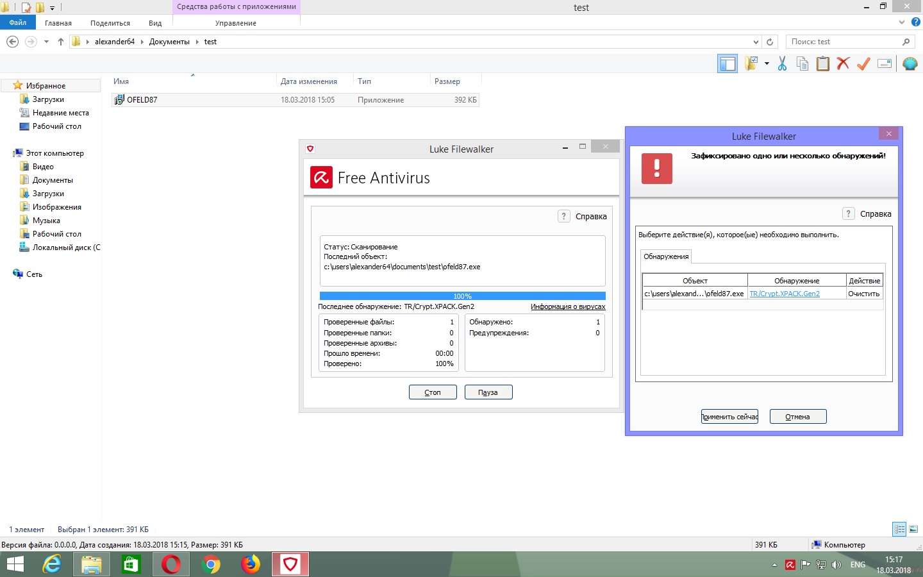The width and height of the screenshot is (923, 577).
Task: Click the Пауза button in Avira scan window
Action: (x=488, y=392)
